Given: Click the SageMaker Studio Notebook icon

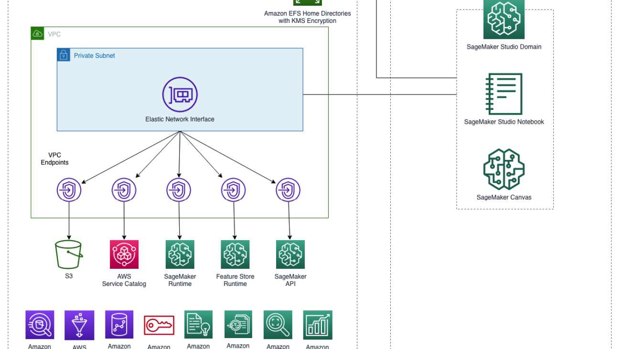Looking at the screenshot, I should [x=504, y=94].
